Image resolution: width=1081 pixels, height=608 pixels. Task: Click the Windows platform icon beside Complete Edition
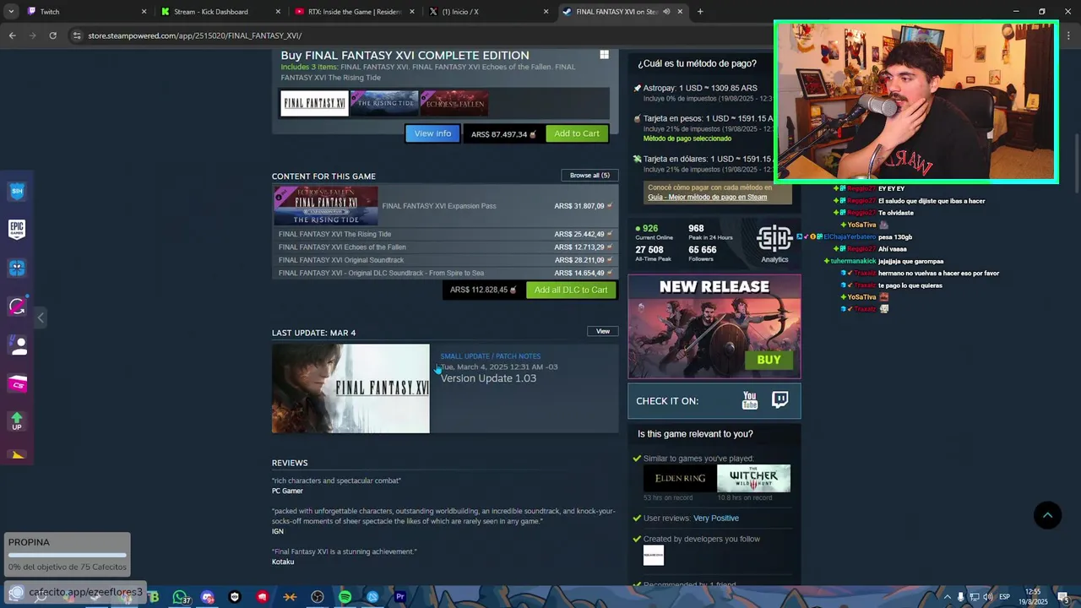604,55
